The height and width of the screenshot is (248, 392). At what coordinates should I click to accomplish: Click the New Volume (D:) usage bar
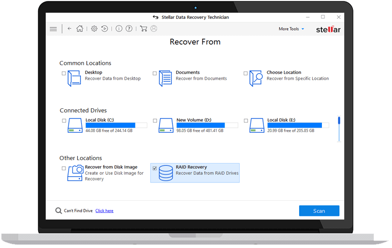207,125
